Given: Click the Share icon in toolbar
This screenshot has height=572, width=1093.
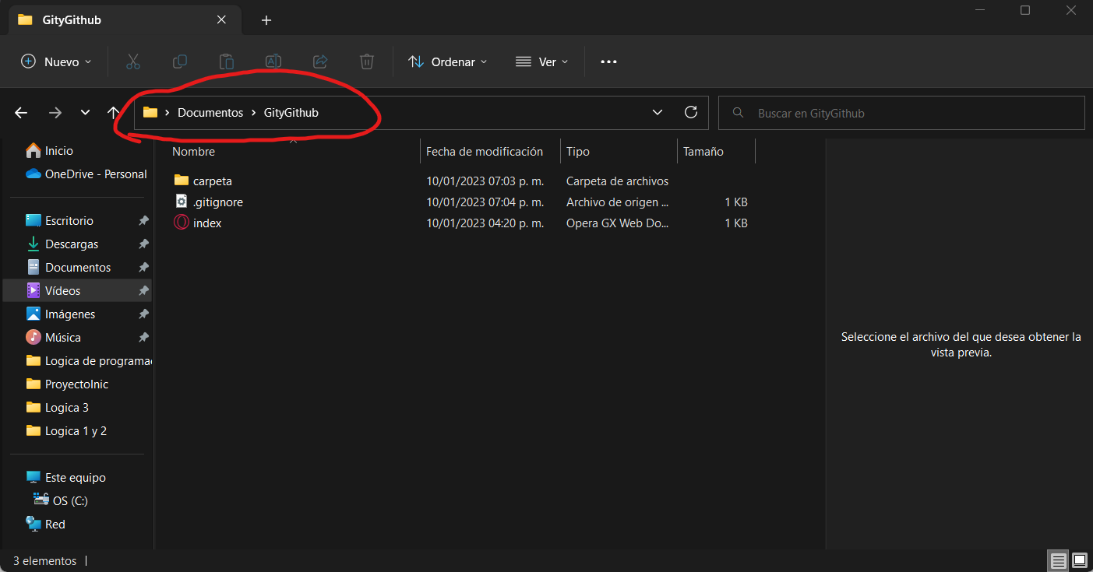Looking at the screenshot, I should pos(319,61).
